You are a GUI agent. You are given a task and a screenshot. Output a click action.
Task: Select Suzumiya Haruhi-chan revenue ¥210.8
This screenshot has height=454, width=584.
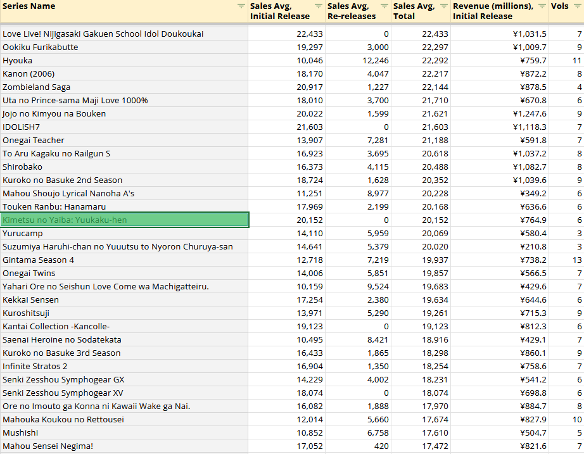[500, 246]
